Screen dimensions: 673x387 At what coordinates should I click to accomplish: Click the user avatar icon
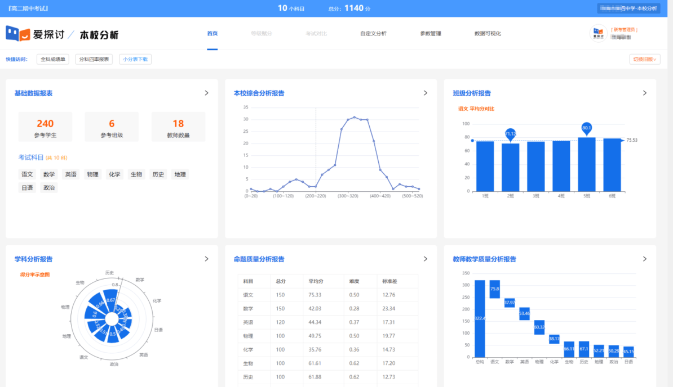coord(598,34)
